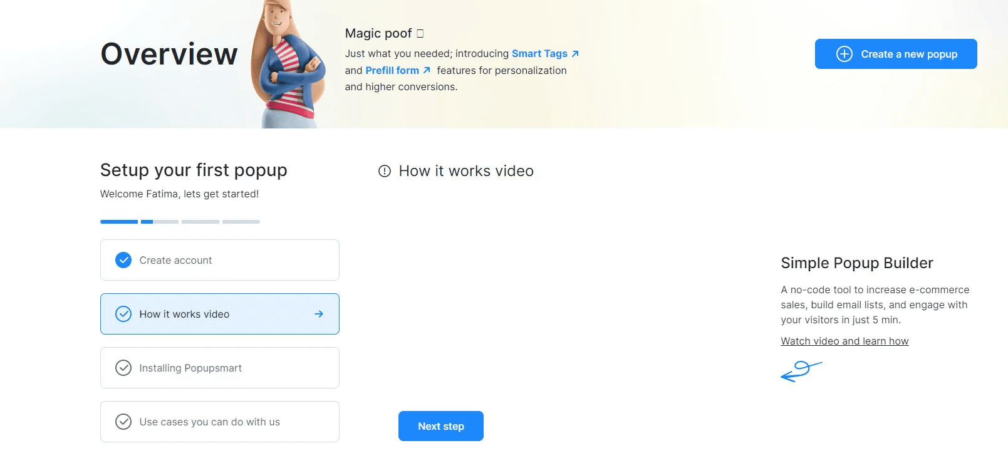The image size is (1008, 463).
Task: Click the blue scribbled arrow under Watch video link
Action: click(800, 371)
